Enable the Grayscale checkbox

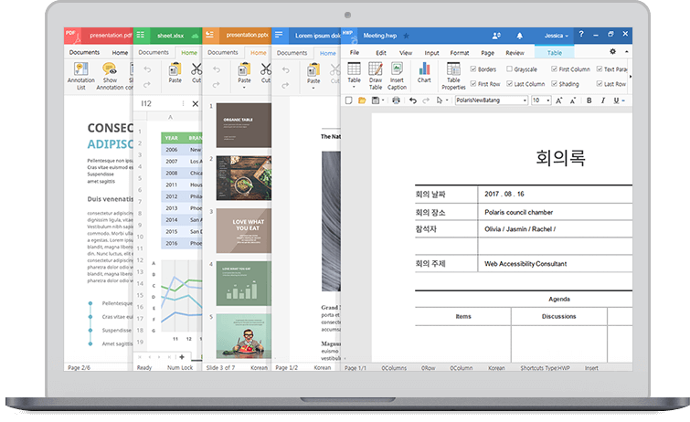click(509, 69)
